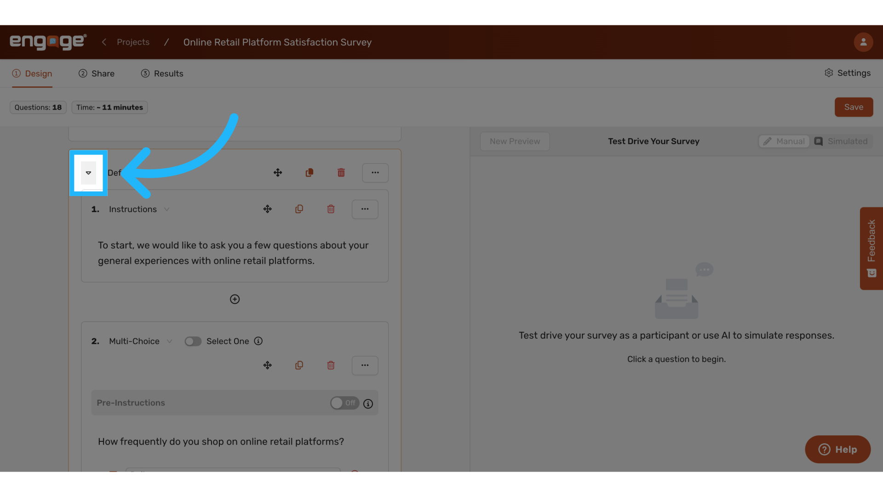Save the survey
The image size is (883, 497).
pyautogui.click(x=854, y=107)
